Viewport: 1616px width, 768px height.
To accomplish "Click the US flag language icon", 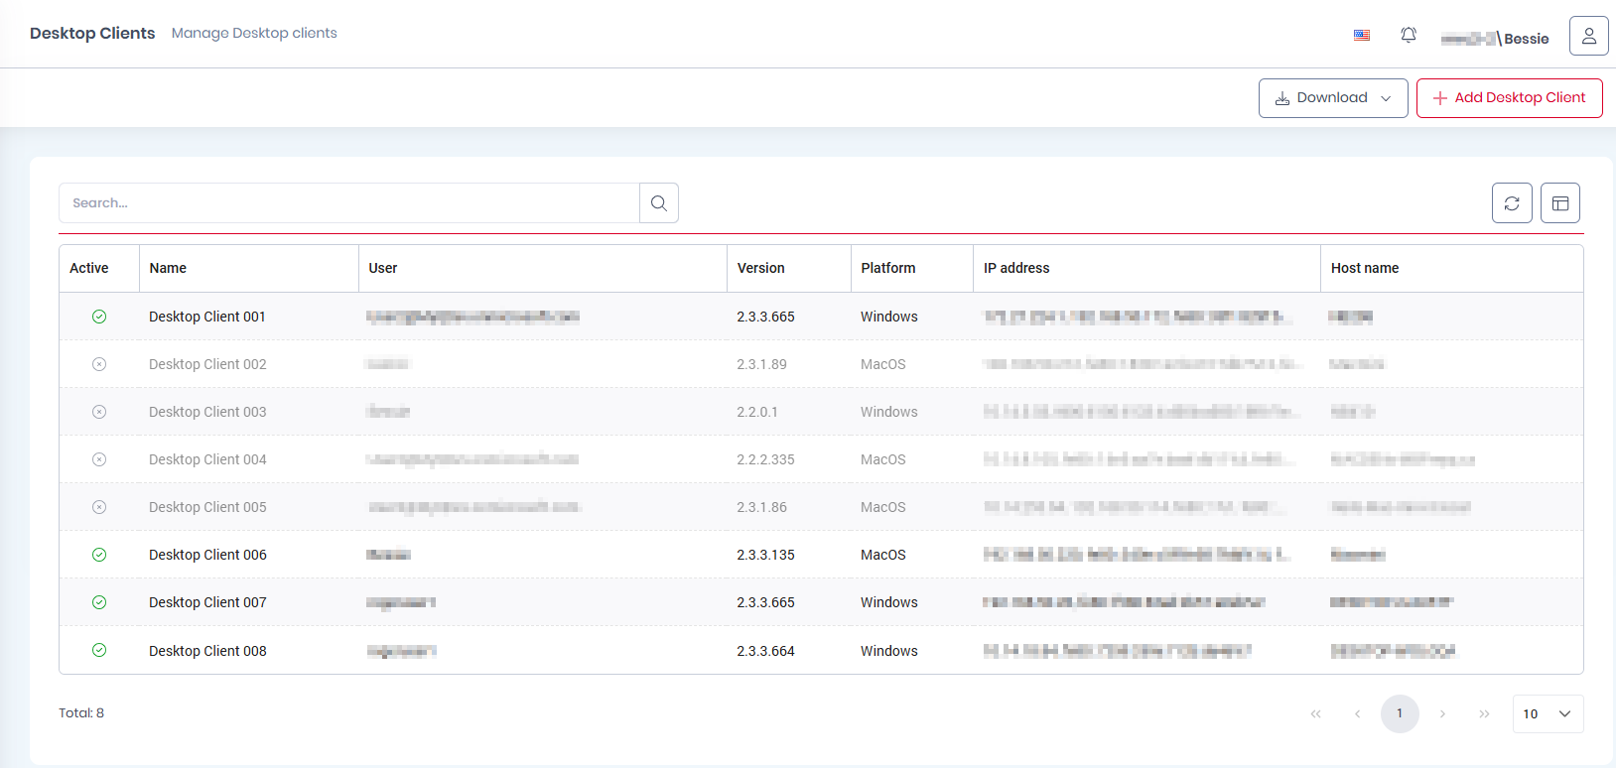I will click(x=1362, y=36).
